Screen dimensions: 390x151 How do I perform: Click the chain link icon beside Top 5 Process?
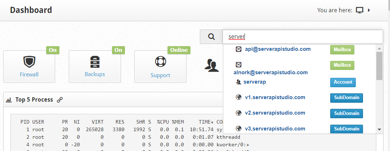click(x=60, y=100)
